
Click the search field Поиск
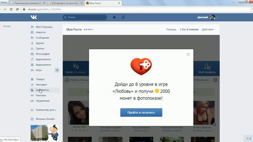[x=85, y=17]
